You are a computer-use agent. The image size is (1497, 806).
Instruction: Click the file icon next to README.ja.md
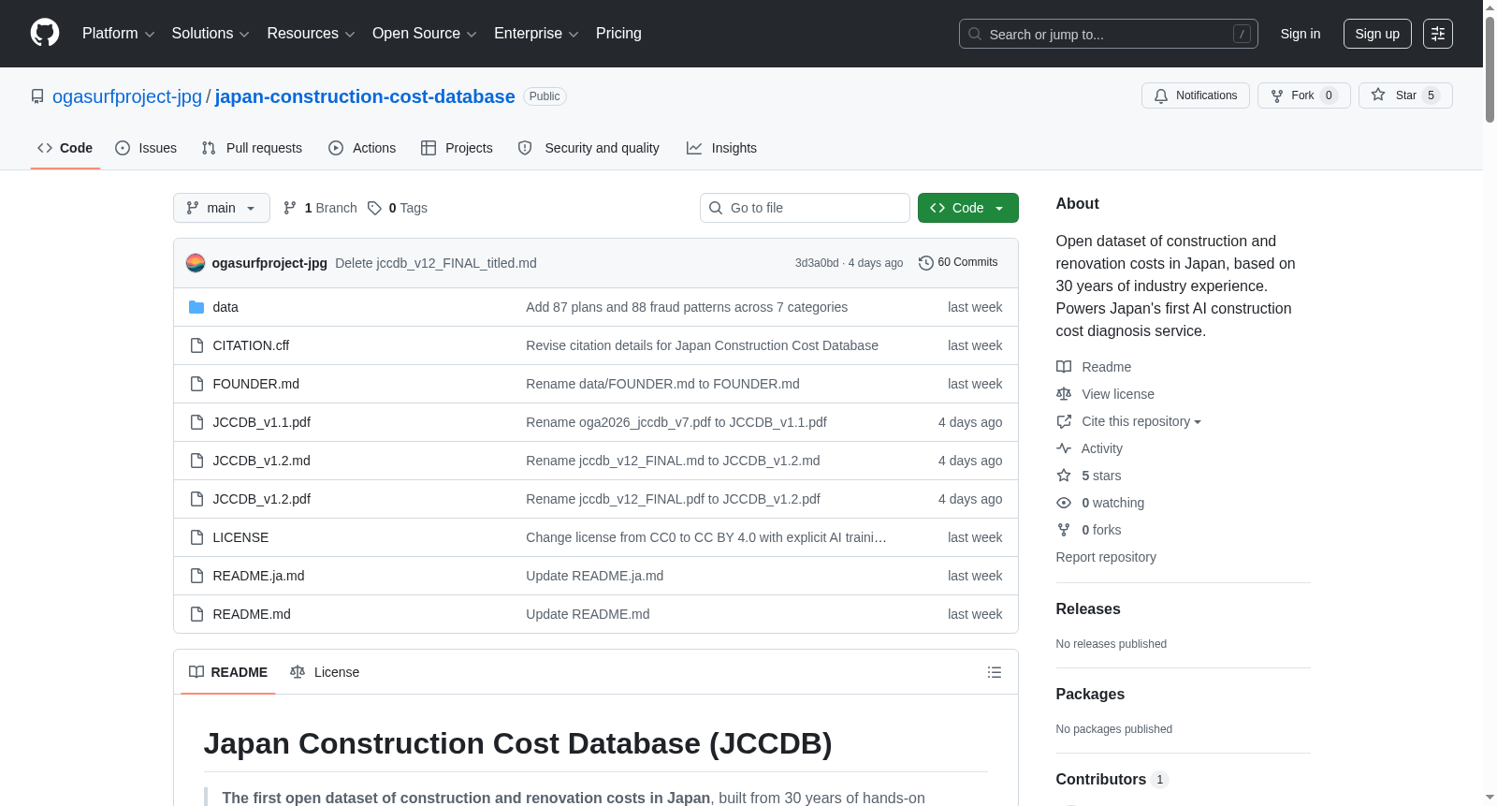click(x=196, y=576)
